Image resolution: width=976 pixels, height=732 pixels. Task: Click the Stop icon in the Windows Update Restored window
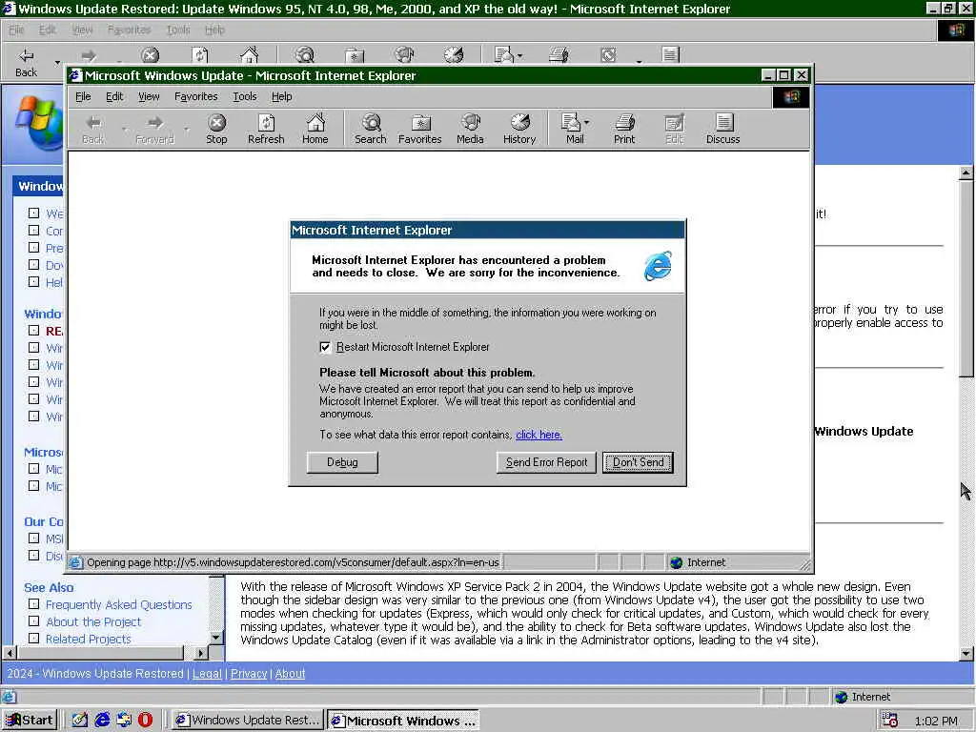150,55
